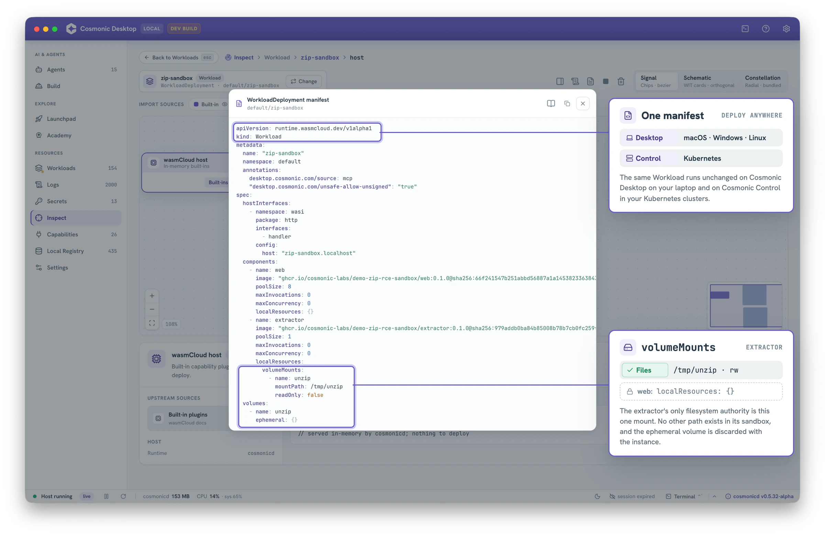Delete the workload with the trash icon
The height and width of the screenshot is (536, 825).
[x=620, y=81]
